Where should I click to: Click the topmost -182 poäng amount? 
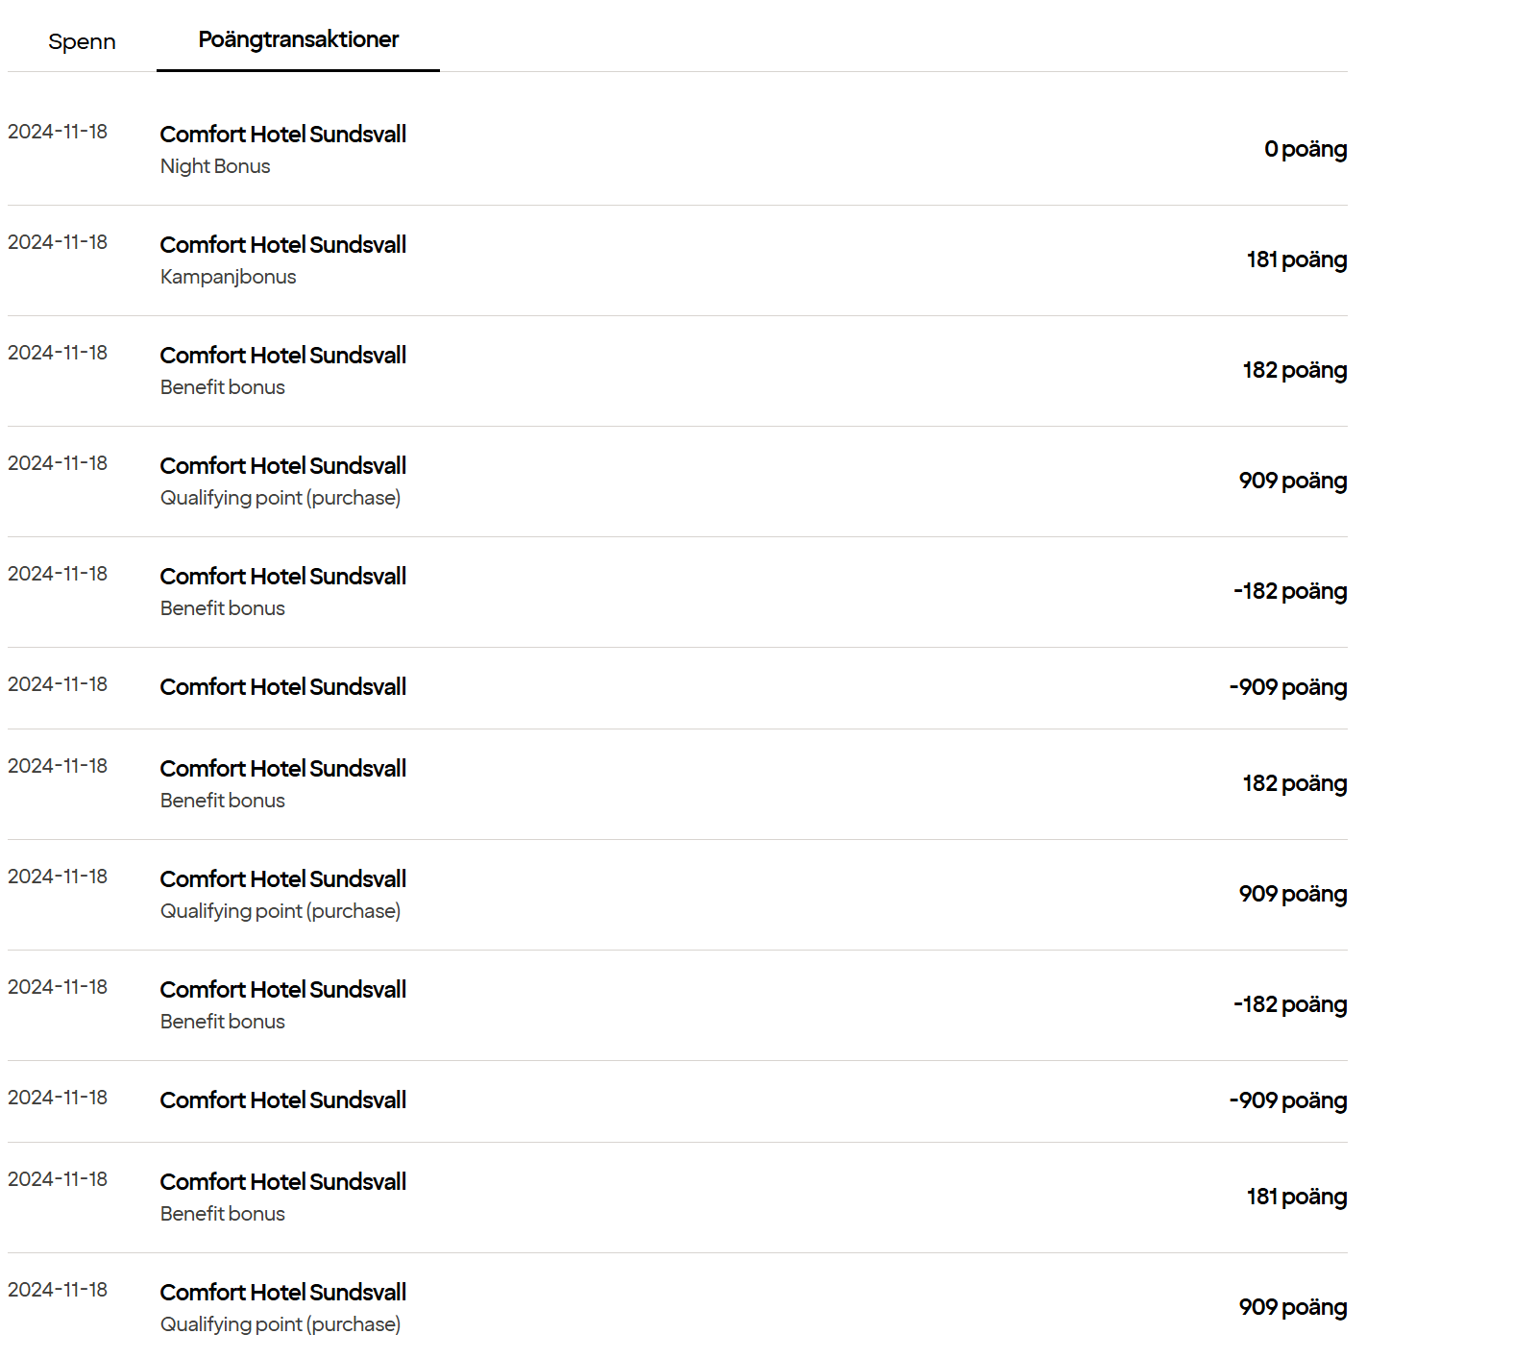pyautogui.click(x=1289, y=591)
